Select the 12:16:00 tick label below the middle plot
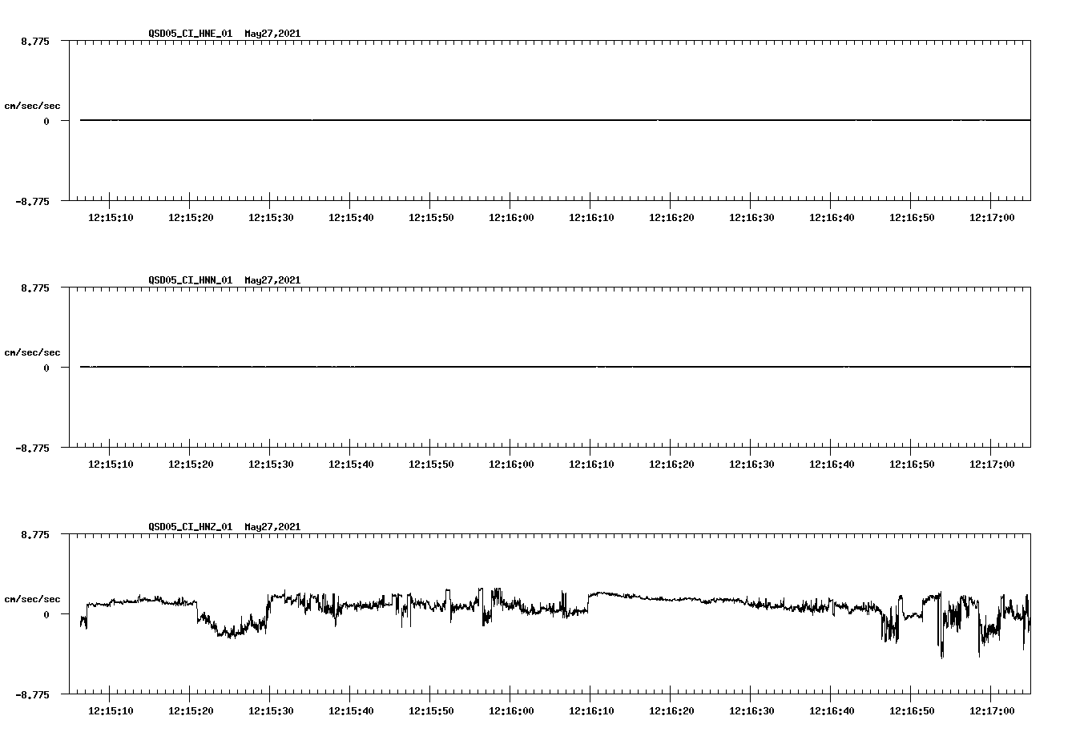The height and width of the screenshot is (740, 1088). coord(510,463)
